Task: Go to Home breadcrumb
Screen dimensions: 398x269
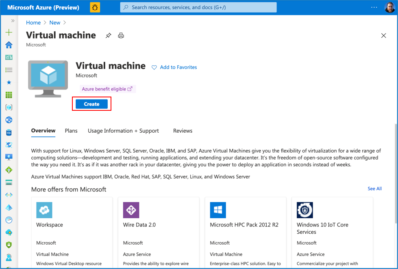Action: (x=33, y=23)
